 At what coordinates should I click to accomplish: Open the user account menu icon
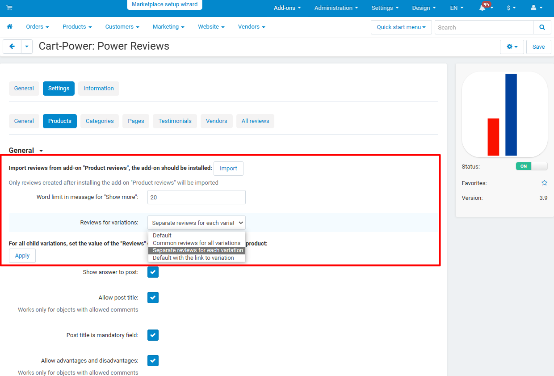pos(536,8)
